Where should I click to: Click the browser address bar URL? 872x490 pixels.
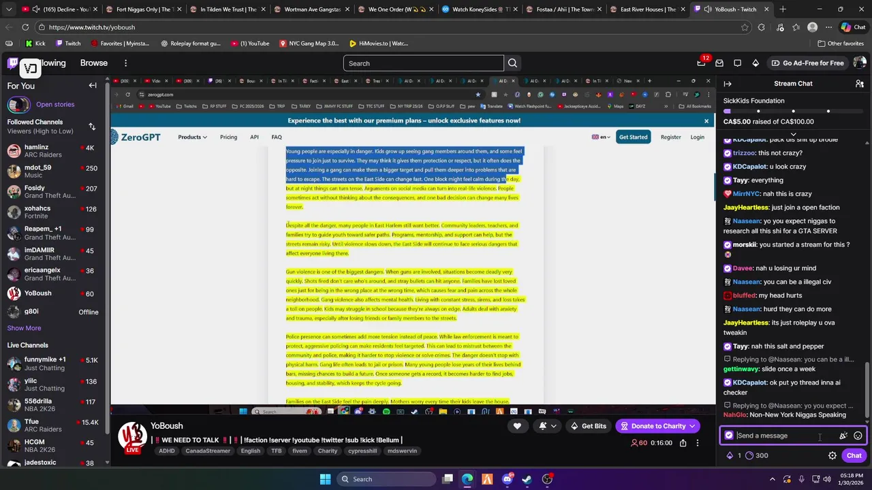click(92, 27)
